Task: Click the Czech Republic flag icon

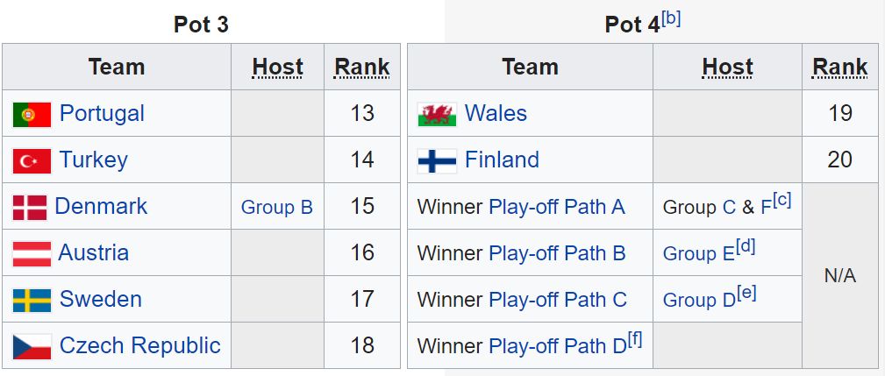Action: [x=32, y=347]
